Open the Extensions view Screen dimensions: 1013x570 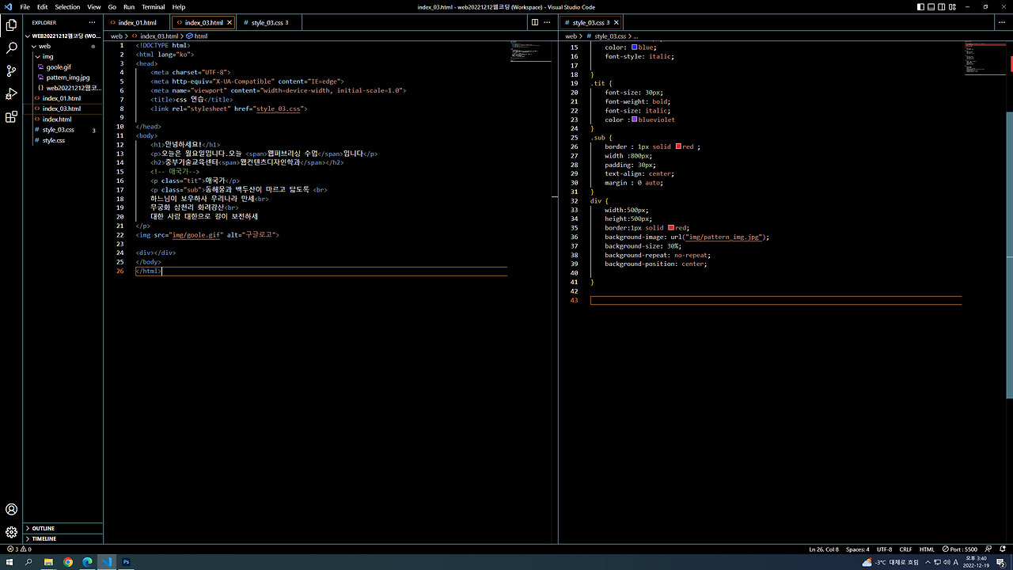pos(11,117)
